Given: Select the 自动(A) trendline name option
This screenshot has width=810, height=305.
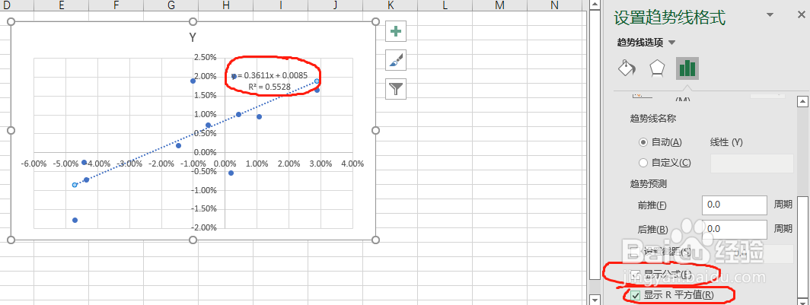Looking at the screenshot, I should point(643,142).
